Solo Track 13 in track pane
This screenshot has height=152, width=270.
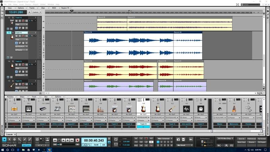pos(20,36)
